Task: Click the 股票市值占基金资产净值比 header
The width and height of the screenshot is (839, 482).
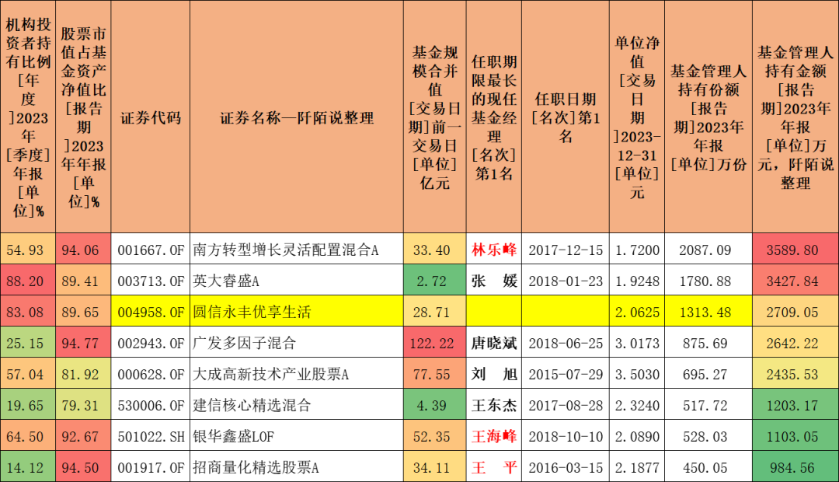Action: (x=83, y=117)
